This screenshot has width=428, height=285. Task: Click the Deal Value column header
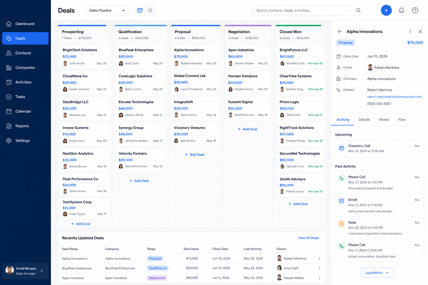coord(191,249)
